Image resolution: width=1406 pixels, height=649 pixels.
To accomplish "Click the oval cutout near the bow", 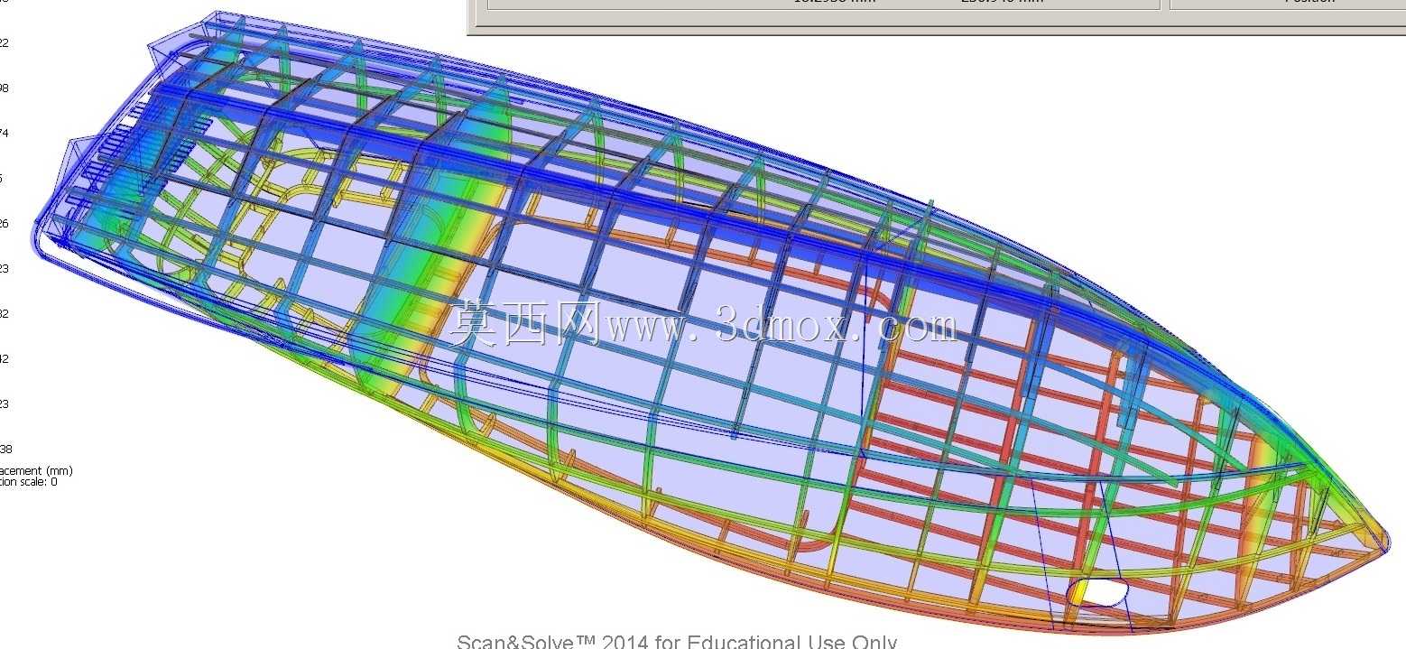I will click(x=1098, y=592).
